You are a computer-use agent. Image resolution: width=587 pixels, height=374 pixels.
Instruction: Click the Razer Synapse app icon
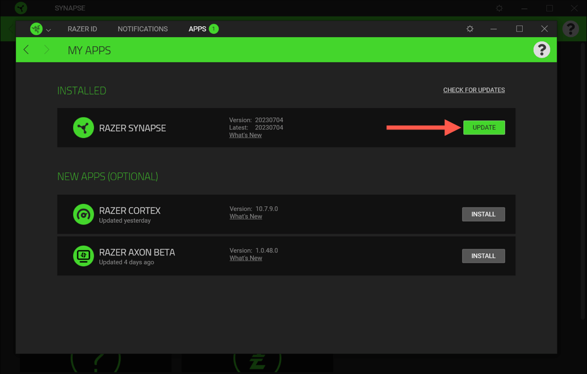[x=83, y=128]
